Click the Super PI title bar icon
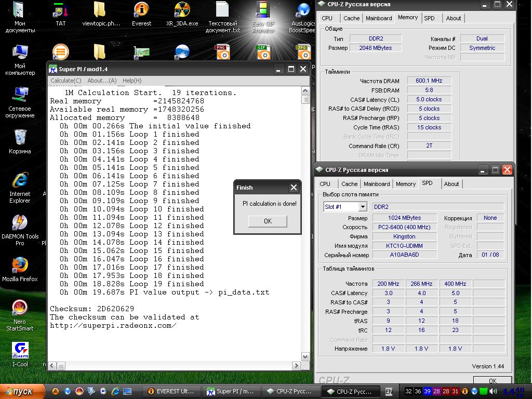This screenshot has height=399, width=532. (x=52, y=69)
